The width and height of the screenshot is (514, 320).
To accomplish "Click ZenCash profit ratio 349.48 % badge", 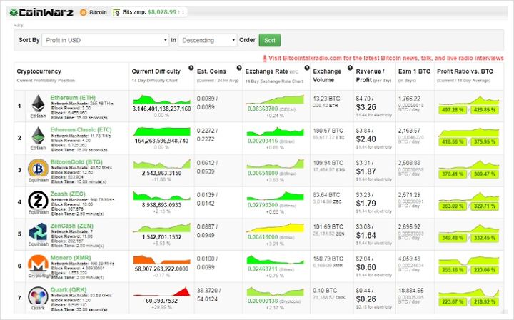I will tap(453, 238).
